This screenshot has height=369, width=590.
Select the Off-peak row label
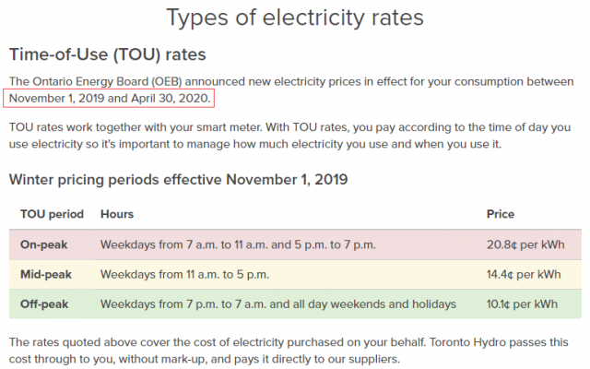[x=44, y=304]
